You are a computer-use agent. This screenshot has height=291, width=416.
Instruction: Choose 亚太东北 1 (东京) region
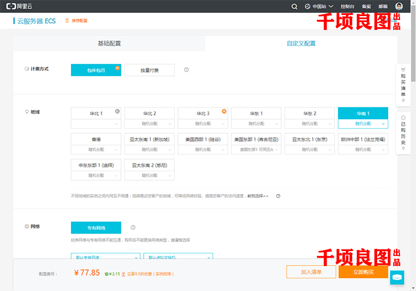click(310, 139)
